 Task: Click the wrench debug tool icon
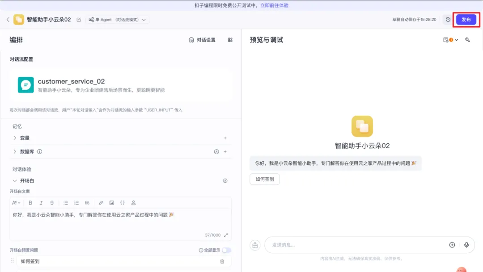tap(468, 40)
